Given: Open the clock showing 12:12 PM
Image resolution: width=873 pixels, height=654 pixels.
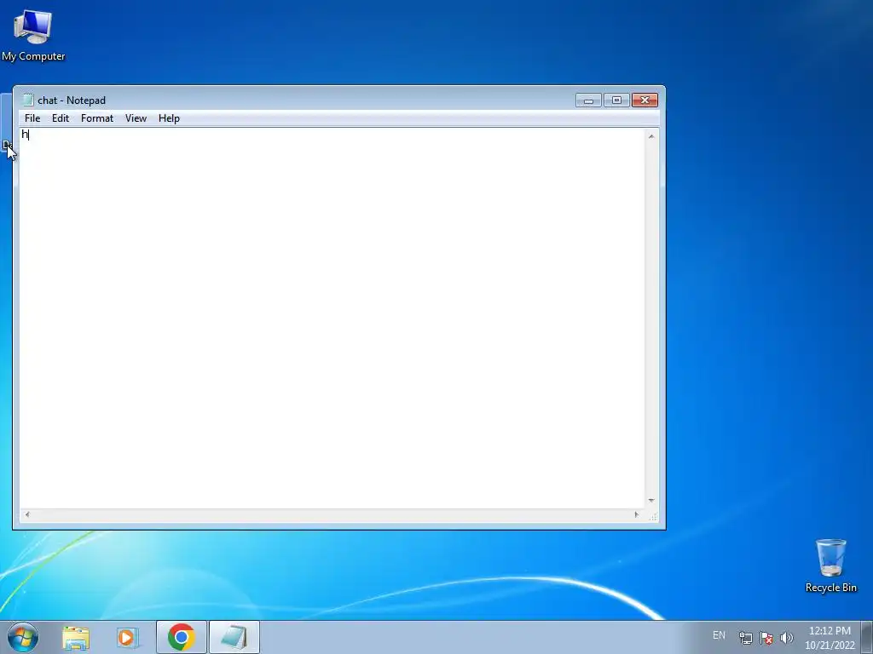Looking at the screenshot, I should 830,637.
